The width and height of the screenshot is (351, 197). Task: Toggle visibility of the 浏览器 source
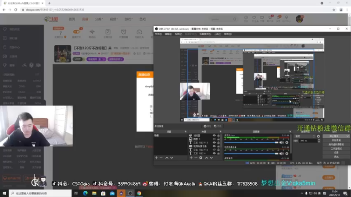pos(214,136)
